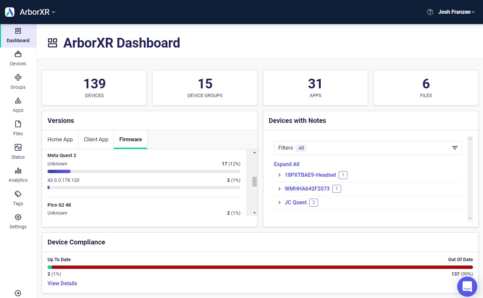Click the note count badge next to JC Quest
Viewport: 483px width, 298px height.
[x=314, y=203]
